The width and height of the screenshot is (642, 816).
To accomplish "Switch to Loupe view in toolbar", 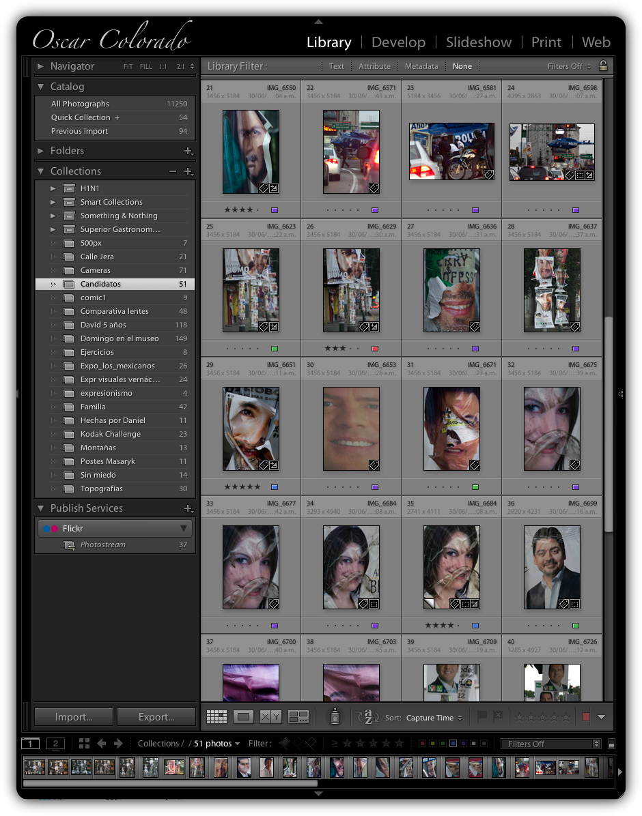I will point(244,717).
